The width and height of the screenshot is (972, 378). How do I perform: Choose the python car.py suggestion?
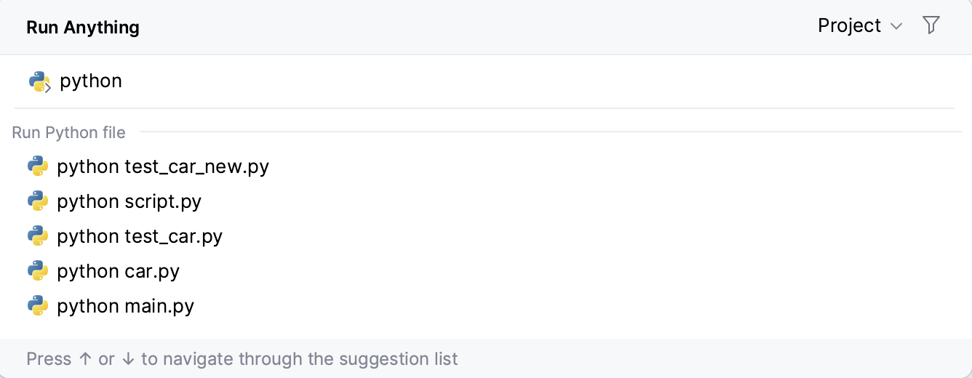pos(119,271)
